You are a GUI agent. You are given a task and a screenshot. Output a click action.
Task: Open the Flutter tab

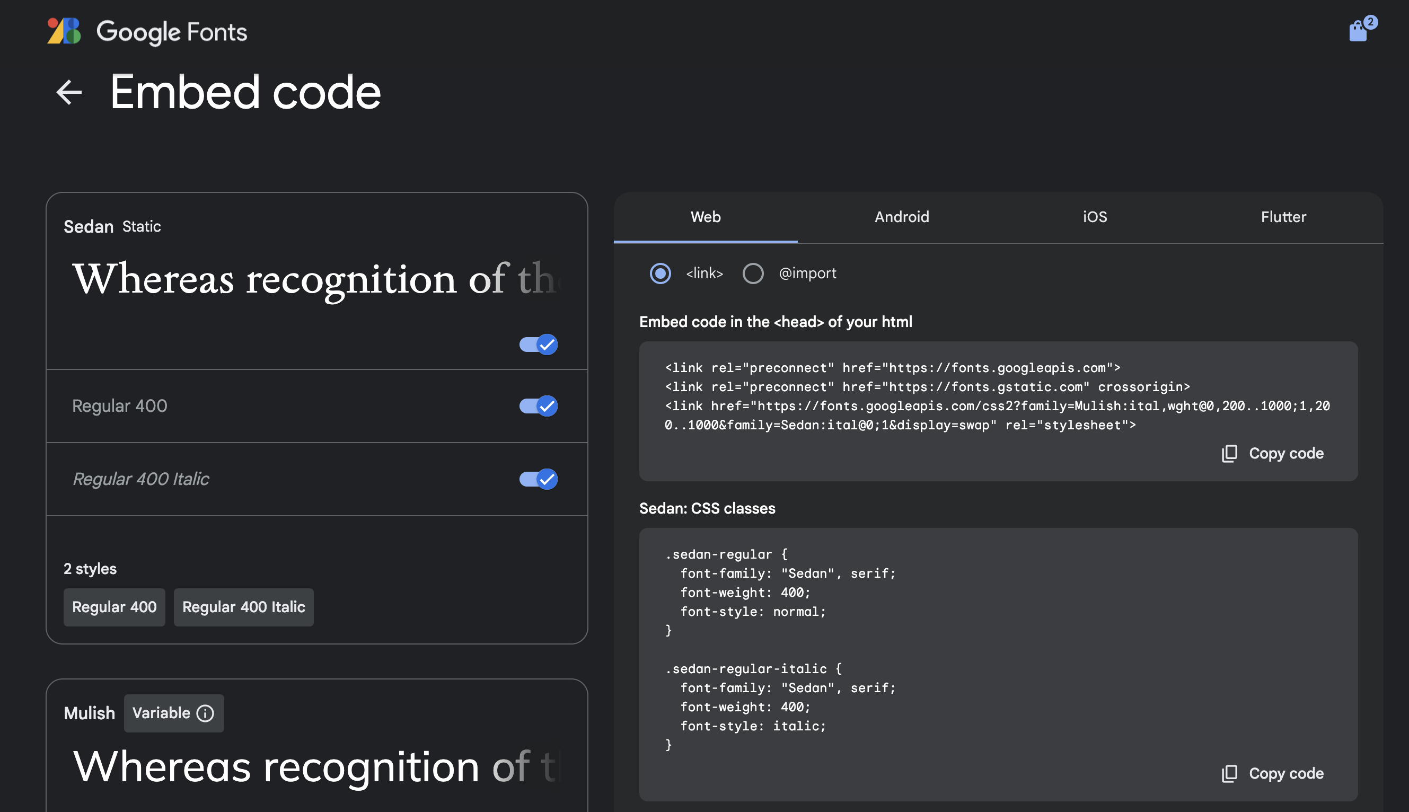(x=1283, y=217)
